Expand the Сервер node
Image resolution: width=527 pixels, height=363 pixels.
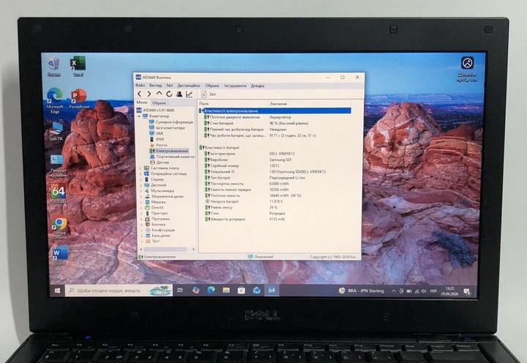(x=141, y=179)
